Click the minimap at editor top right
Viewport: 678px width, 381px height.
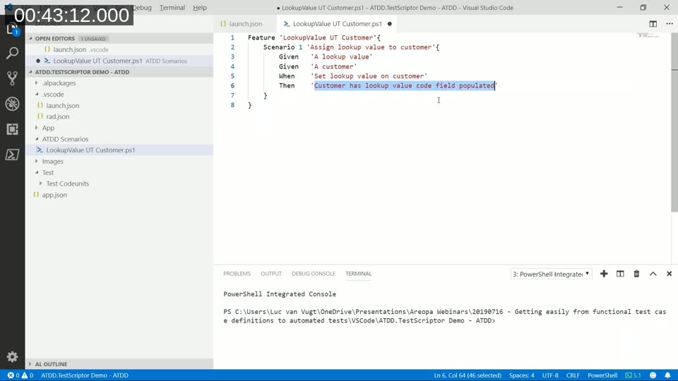tap(648, 35)
